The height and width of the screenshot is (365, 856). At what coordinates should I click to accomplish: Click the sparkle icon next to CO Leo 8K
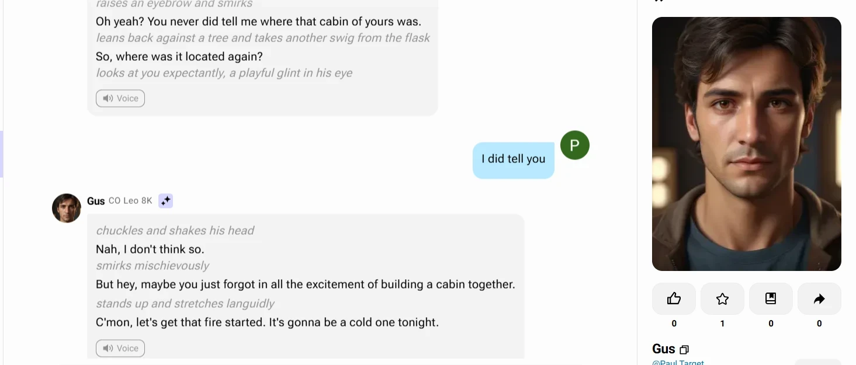[x=165, y=201]
